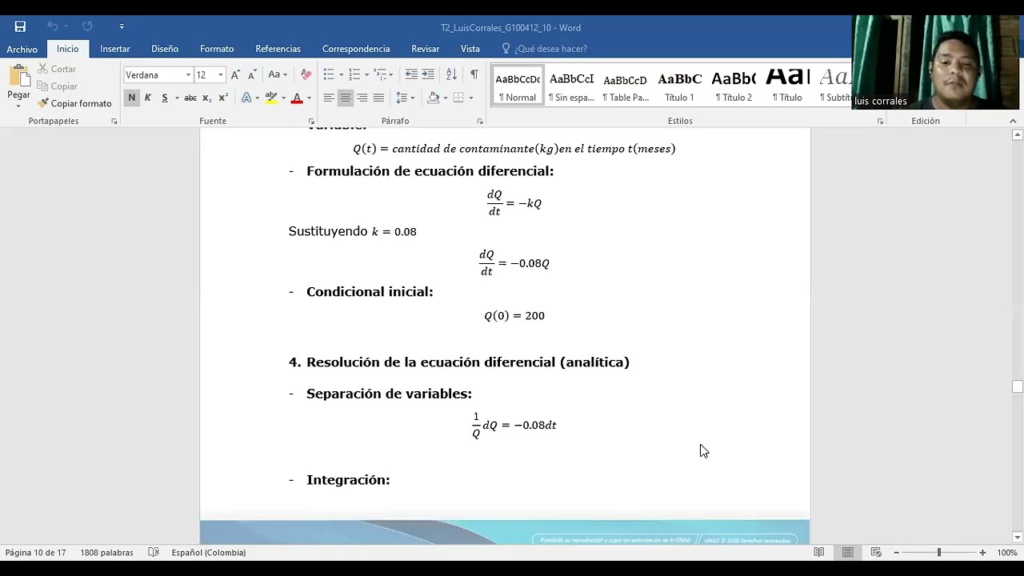Open Portapapeles pane launcher
Image resolution: width=1024 pixels, height=576 pixels.
114,122
